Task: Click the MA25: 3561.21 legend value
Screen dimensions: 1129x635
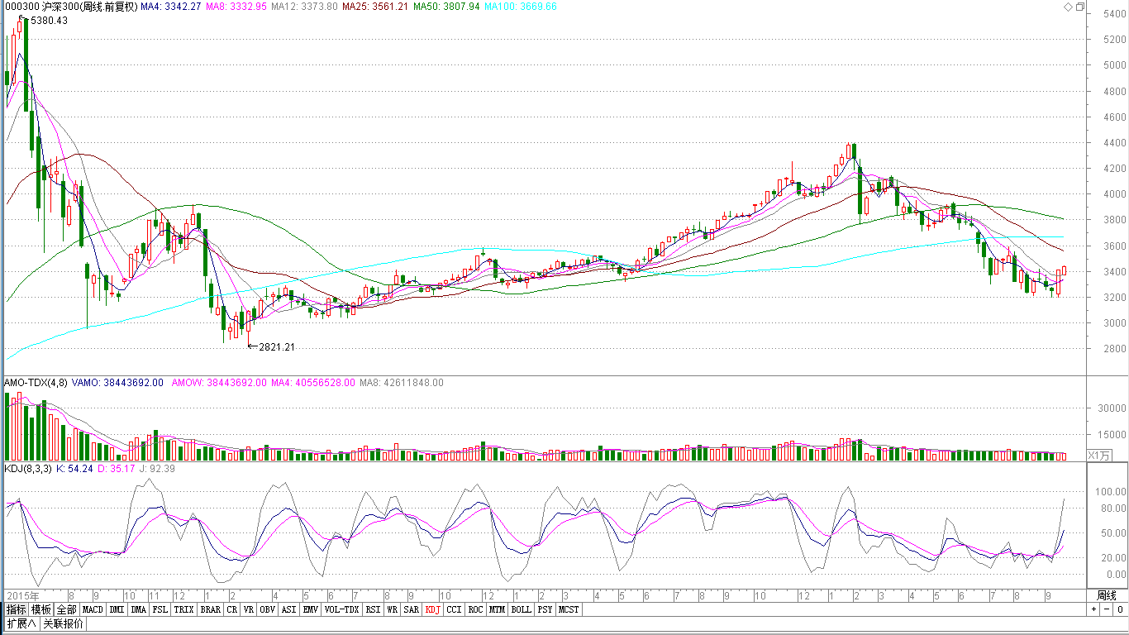Action: [x=375, y=7]
